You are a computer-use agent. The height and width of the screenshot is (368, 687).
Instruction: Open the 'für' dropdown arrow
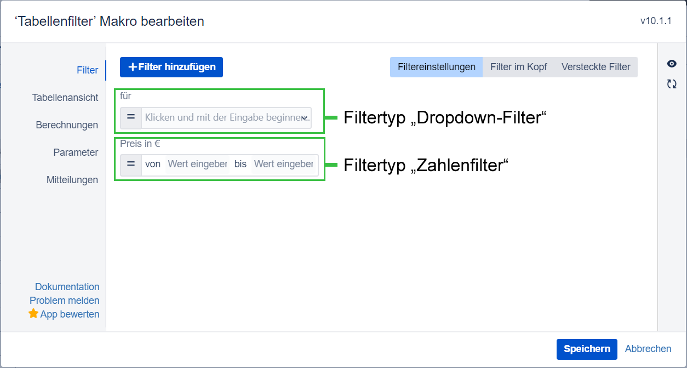[305, 118]
